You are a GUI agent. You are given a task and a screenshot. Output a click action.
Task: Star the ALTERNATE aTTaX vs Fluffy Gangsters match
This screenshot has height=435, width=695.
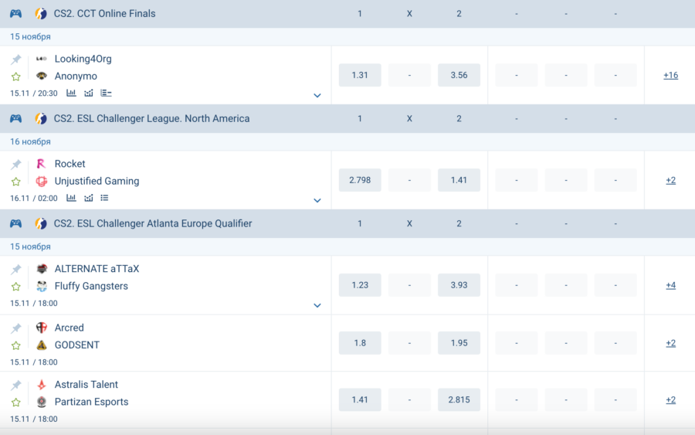pyautogui.click(x=15, y=287)
